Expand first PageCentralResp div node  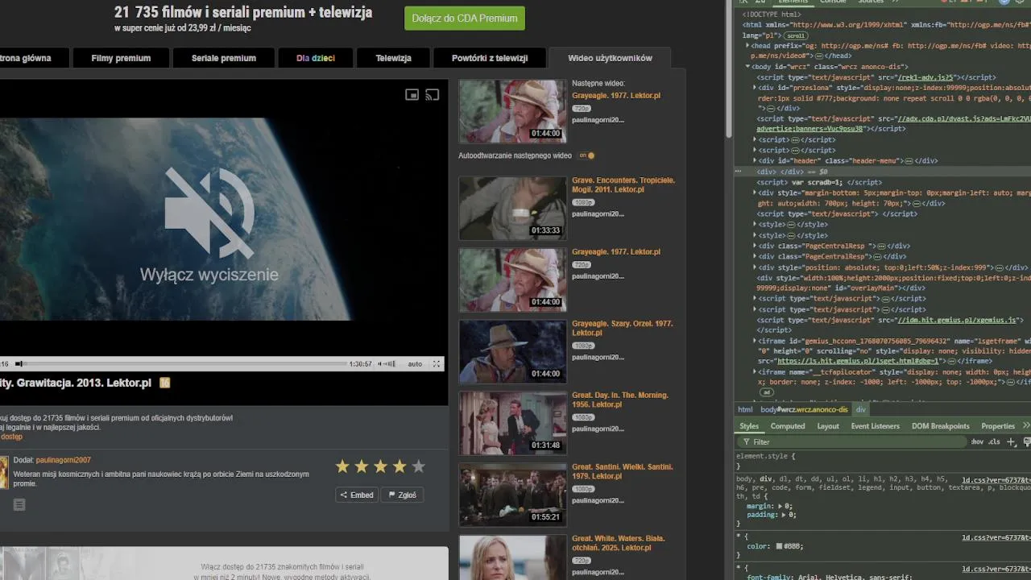tap(755, 246)
